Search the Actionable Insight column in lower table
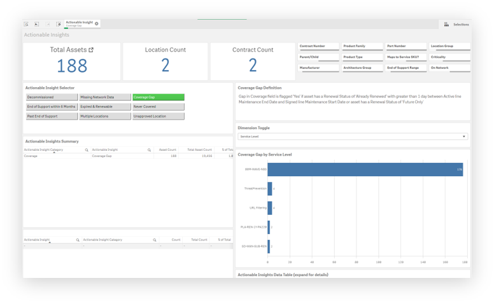 [78, 240]
